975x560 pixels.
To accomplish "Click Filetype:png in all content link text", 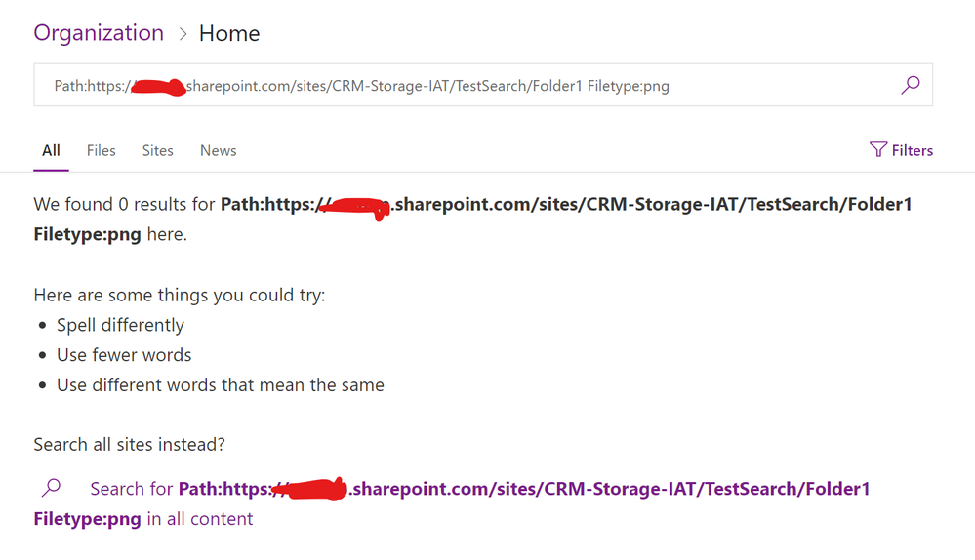I will [143, 519].
